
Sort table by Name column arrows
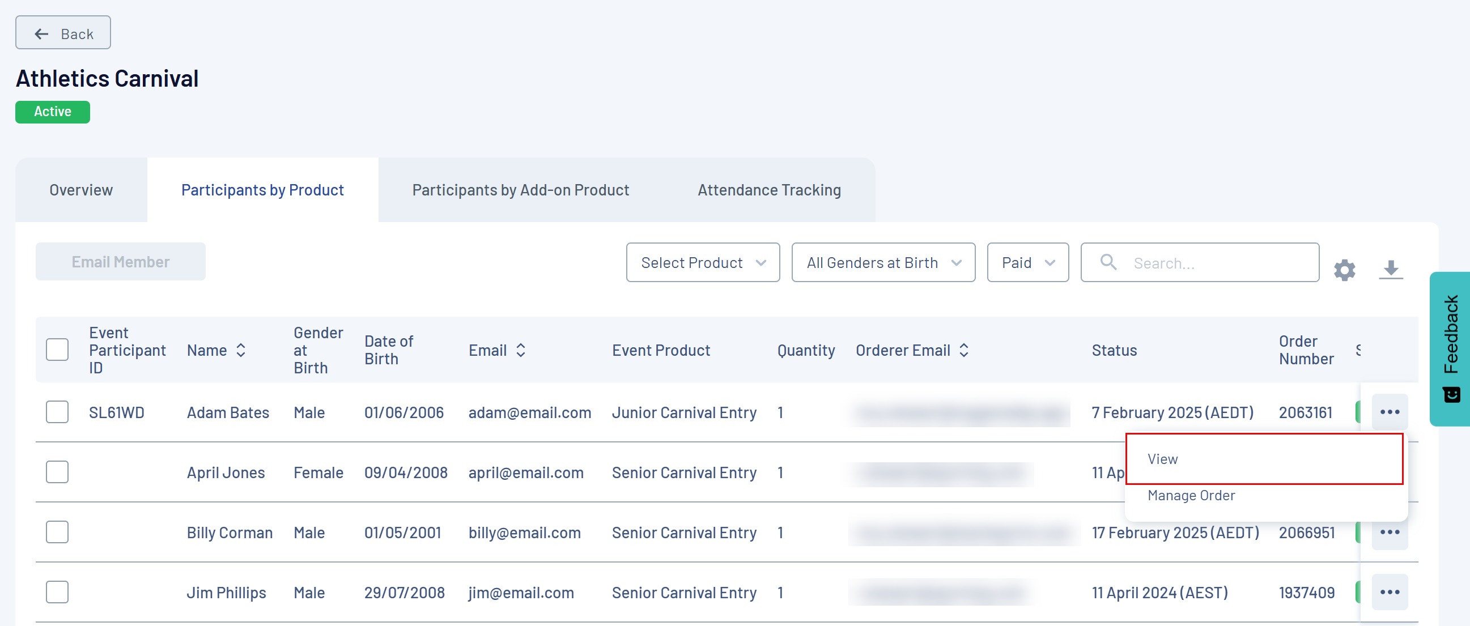point(241,350)
